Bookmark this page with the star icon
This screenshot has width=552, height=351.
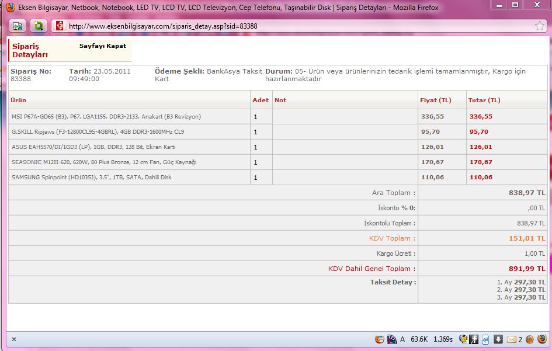coord(539,26)
